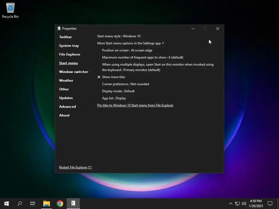
Task: Open the Windows Start button
Action: (x=7, y=204)
